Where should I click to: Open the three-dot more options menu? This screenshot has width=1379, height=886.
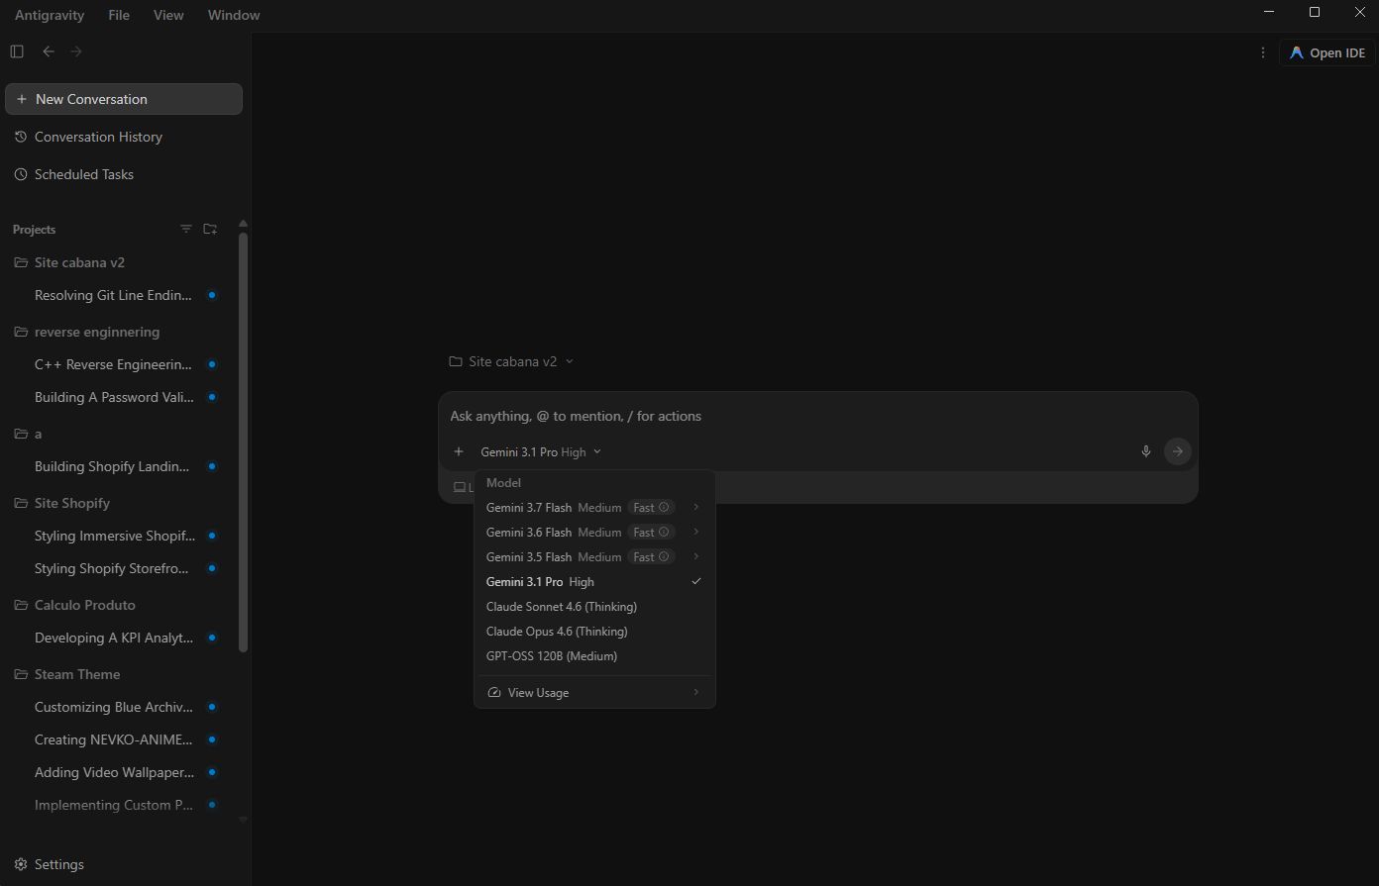tap(1262, 52)
